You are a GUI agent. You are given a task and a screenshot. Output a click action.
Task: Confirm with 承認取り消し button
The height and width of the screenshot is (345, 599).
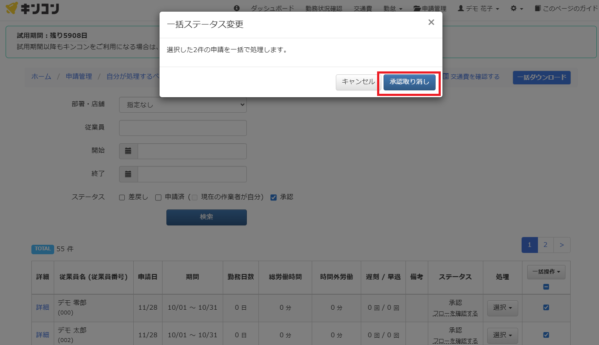(409, 82)
